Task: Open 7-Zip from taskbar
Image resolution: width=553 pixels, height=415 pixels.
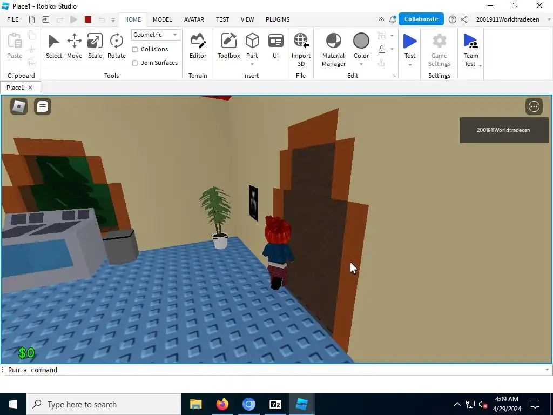Action: 275,404
